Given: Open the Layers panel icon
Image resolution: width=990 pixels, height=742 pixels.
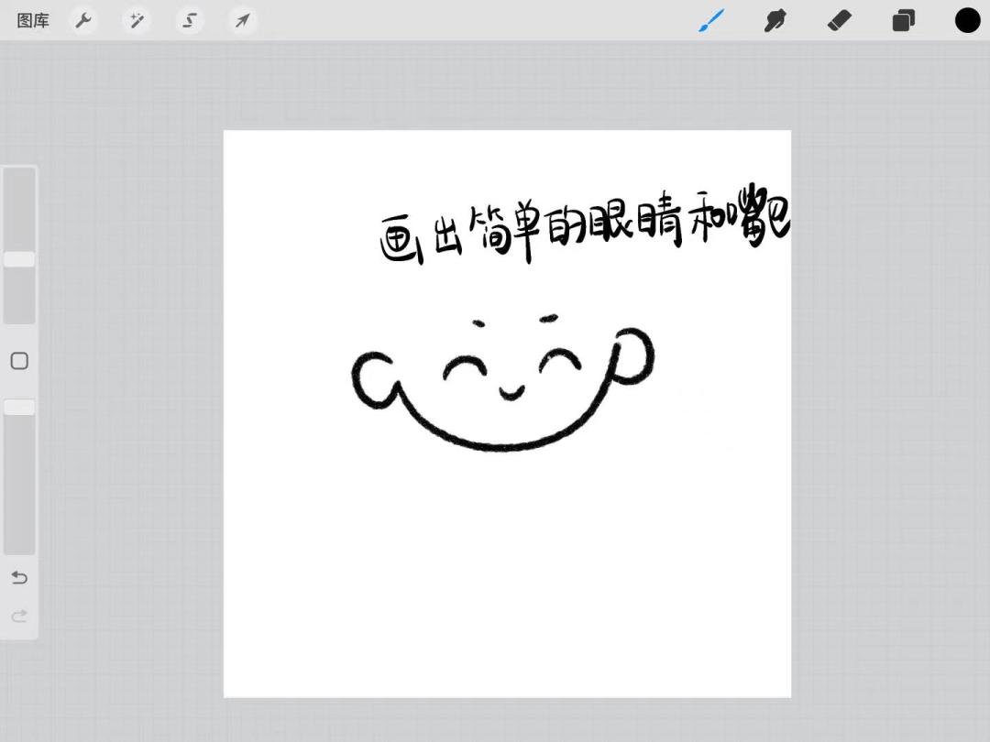Looking at the screenshot, I should point(903,20).
